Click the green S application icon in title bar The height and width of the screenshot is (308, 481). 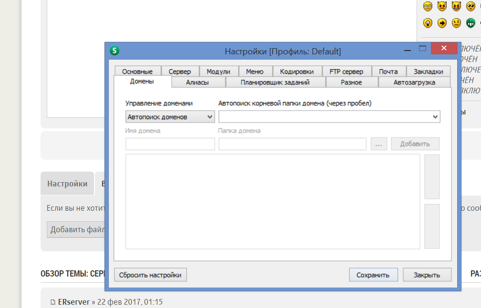(114, 51)
